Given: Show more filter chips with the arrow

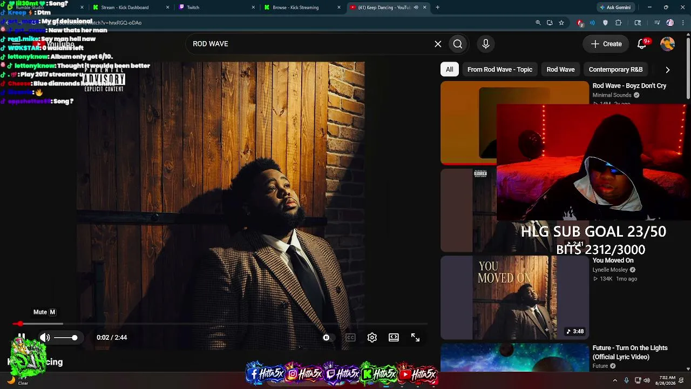Looking at the screenshot, I should 668,70.
